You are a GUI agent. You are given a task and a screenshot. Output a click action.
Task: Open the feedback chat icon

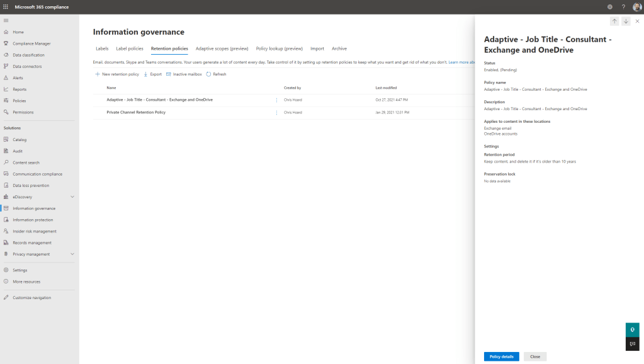tap(633, 344)
